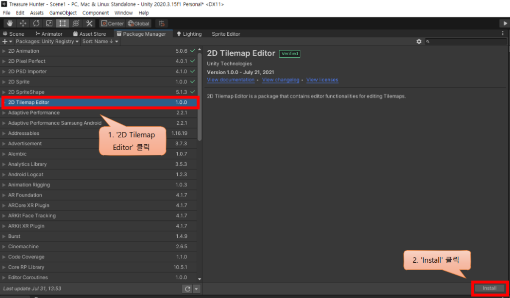Open Packages: Unity Registry dropdown
Image resolution: width=510 pixels, height=298 pixels.
[47, 42]
